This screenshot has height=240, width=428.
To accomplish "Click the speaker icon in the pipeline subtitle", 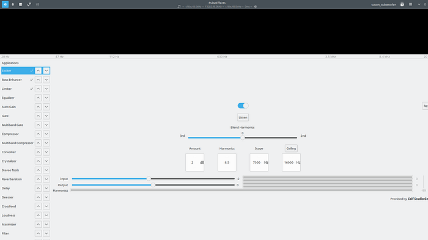I will click(256, 7).
